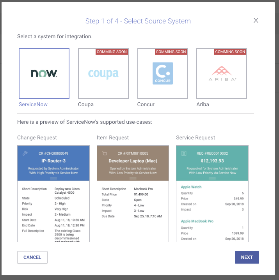This screenshot has height=280, width=279.
Task: Click the ServiceNow label link
Action: 33,104
